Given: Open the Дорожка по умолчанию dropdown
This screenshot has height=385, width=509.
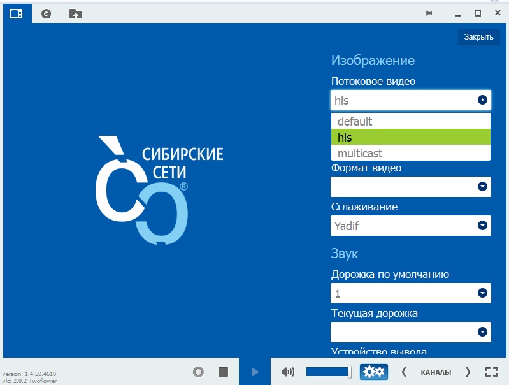Looking at the screenshot, I should click(x=411, y=293).
